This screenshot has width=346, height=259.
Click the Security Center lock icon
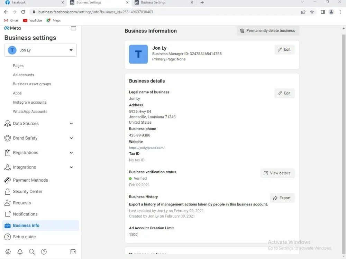[x=7, y=192]
